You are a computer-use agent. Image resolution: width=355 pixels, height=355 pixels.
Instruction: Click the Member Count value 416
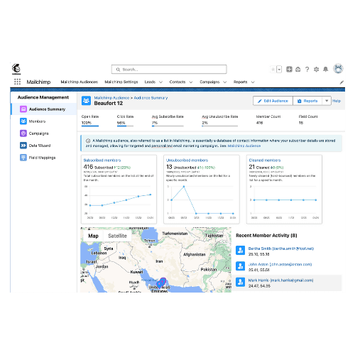pos(259,123)
